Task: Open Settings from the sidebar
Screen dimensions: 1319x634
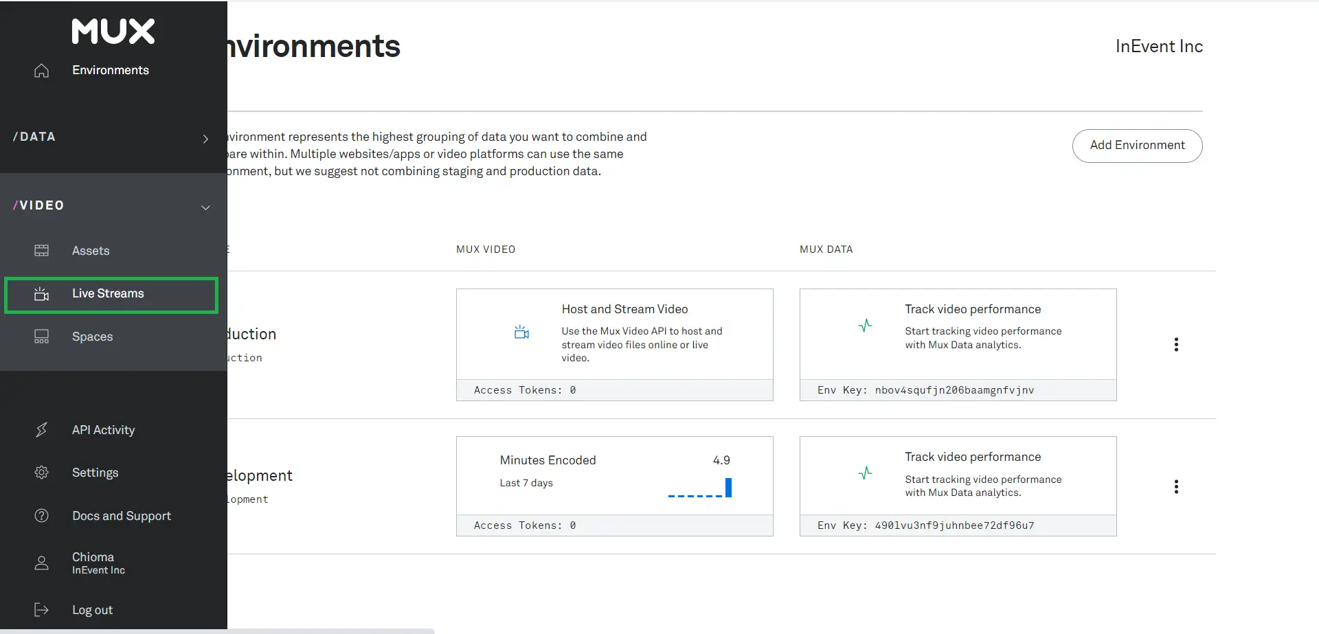Action: 95,473
